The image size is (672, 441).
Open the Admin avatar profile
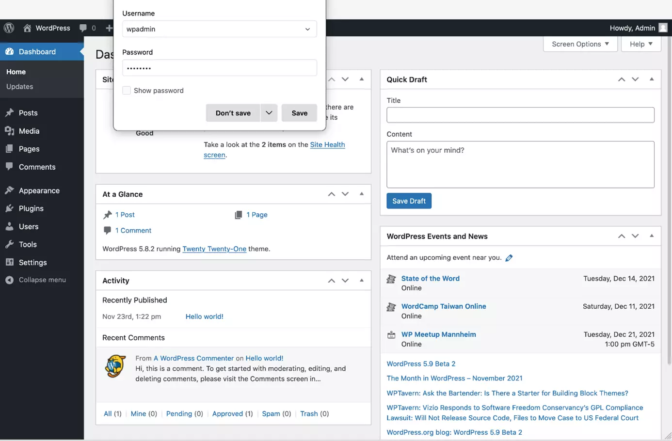tap(663, 28)
